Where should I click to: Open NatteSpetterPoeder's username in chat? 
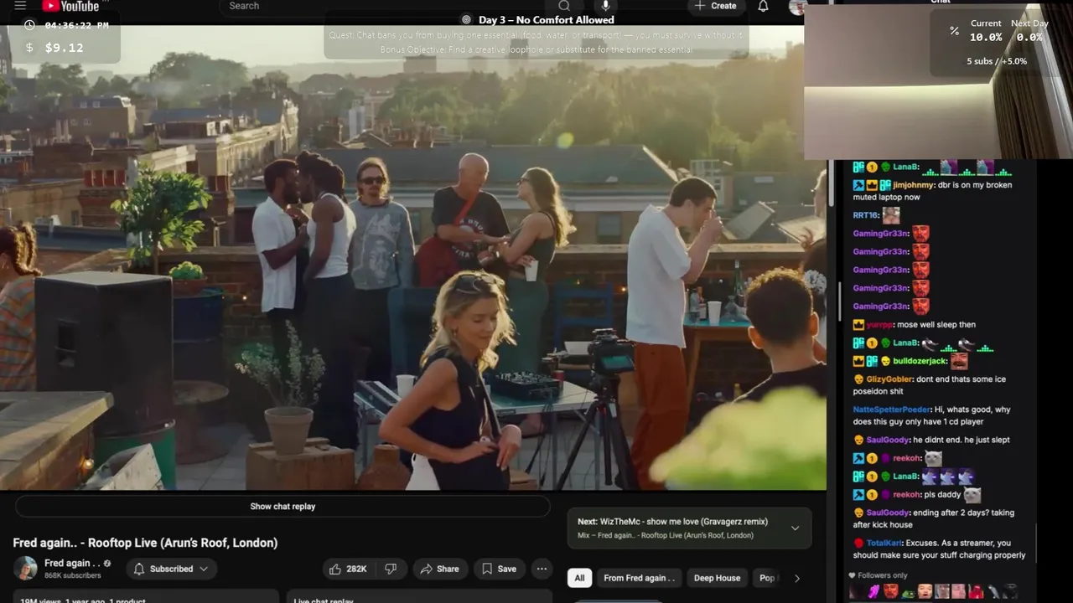pos(891,410)
